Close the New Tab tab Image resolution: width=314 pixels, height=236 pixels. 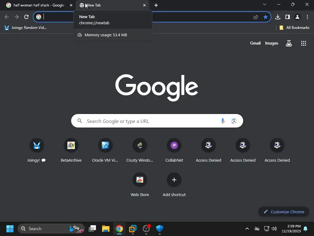pyautogui.click(x=144, y=5)
